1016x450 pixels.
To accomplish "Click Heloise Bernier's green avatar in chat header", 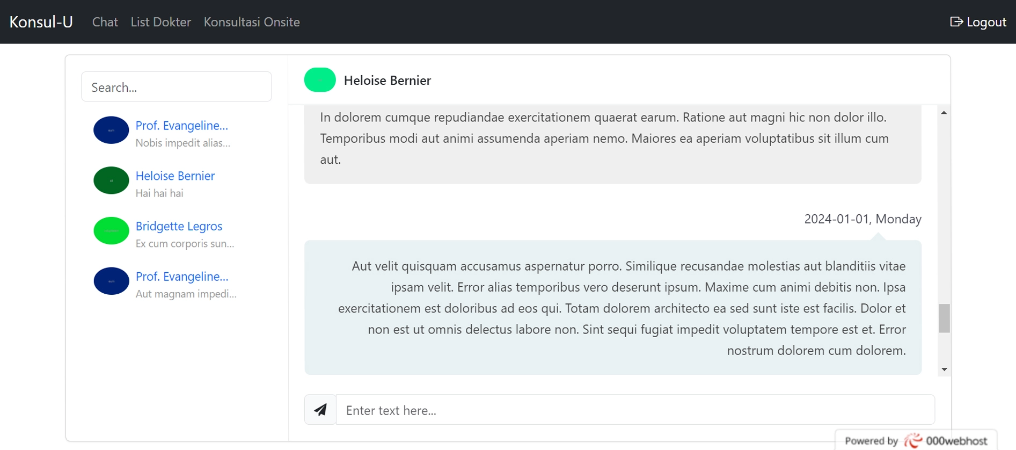I will coord(319,79).
